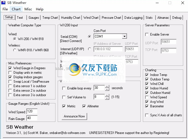
Task: Decrease volume with down arrow
Action: (107, 98)
